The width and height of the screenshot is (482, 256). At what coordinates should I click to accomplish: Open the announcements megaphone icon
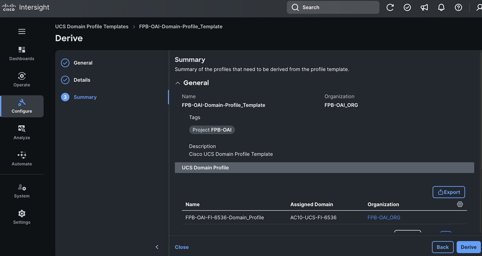point(424,7)
